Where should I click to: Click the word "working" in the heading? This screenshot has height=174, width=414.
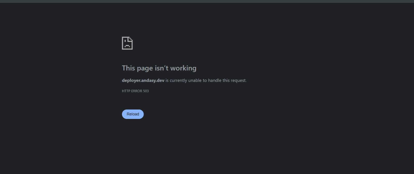coord(183,68)
